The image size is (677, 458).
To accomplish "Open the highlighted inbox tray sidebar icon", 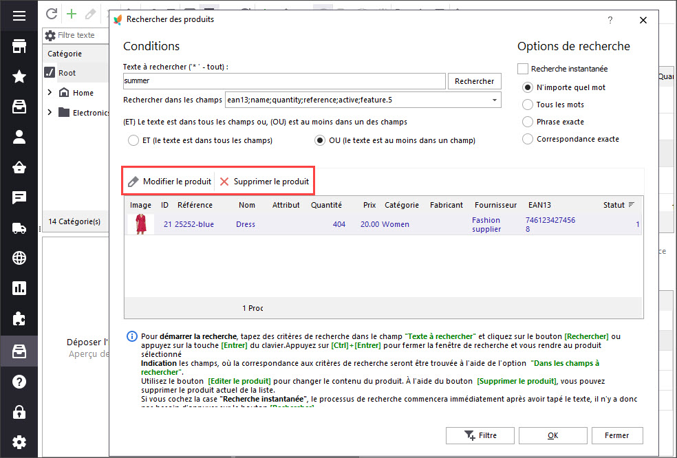I will click(19, 351).
